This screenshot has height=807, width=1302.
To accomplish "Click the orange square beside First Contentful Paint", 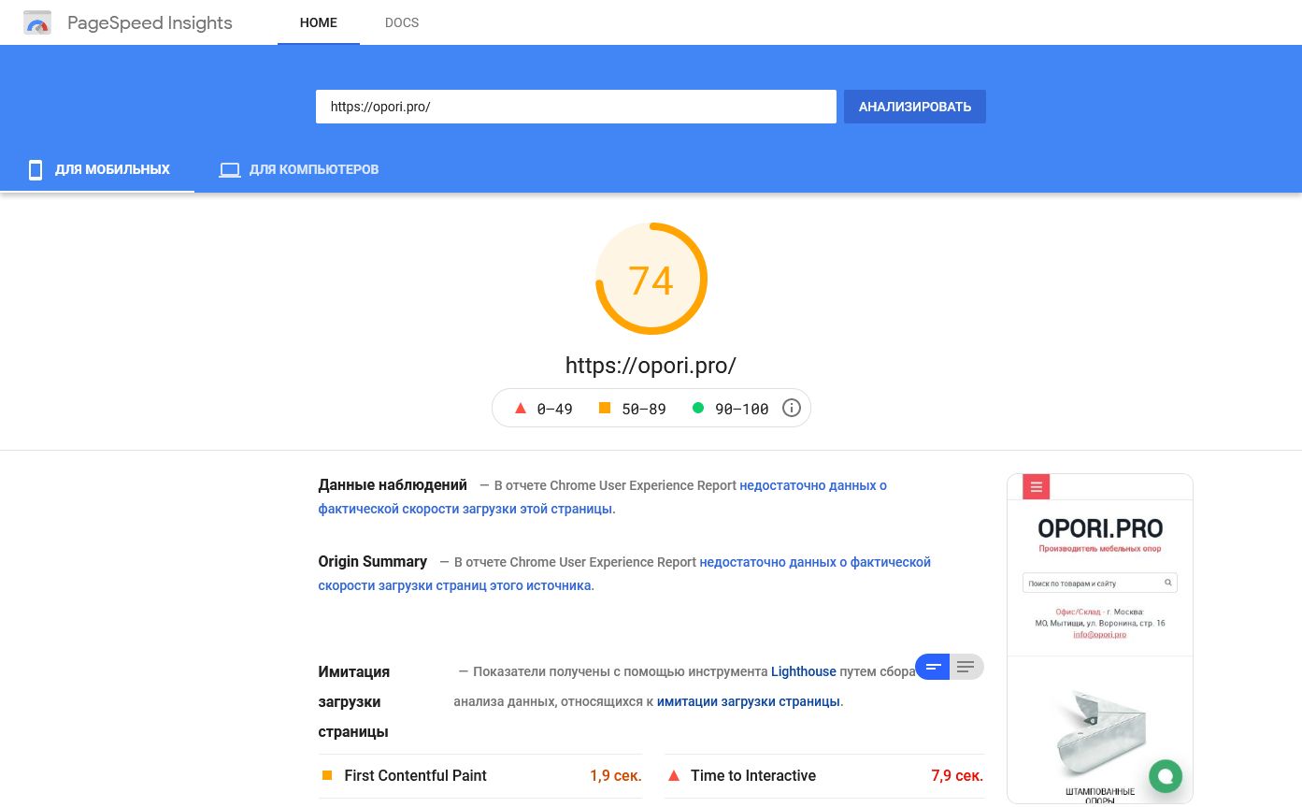I will pyautogui.click(x=327, y=775).
